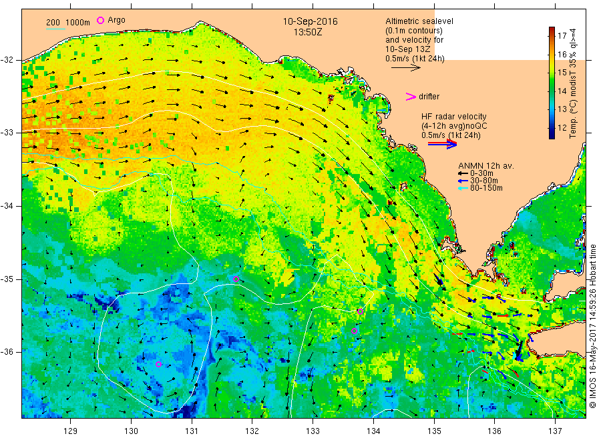Click the red and blue HF radar arrow
The width and height of the screenshot is (601, 440).
442,144
